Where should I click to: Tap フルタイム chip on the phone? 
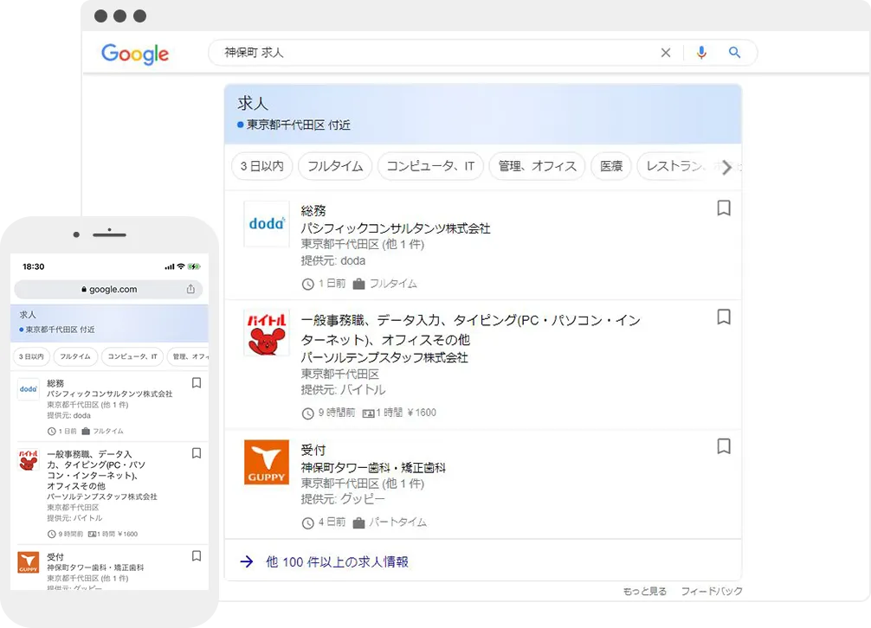click(75, 356)
